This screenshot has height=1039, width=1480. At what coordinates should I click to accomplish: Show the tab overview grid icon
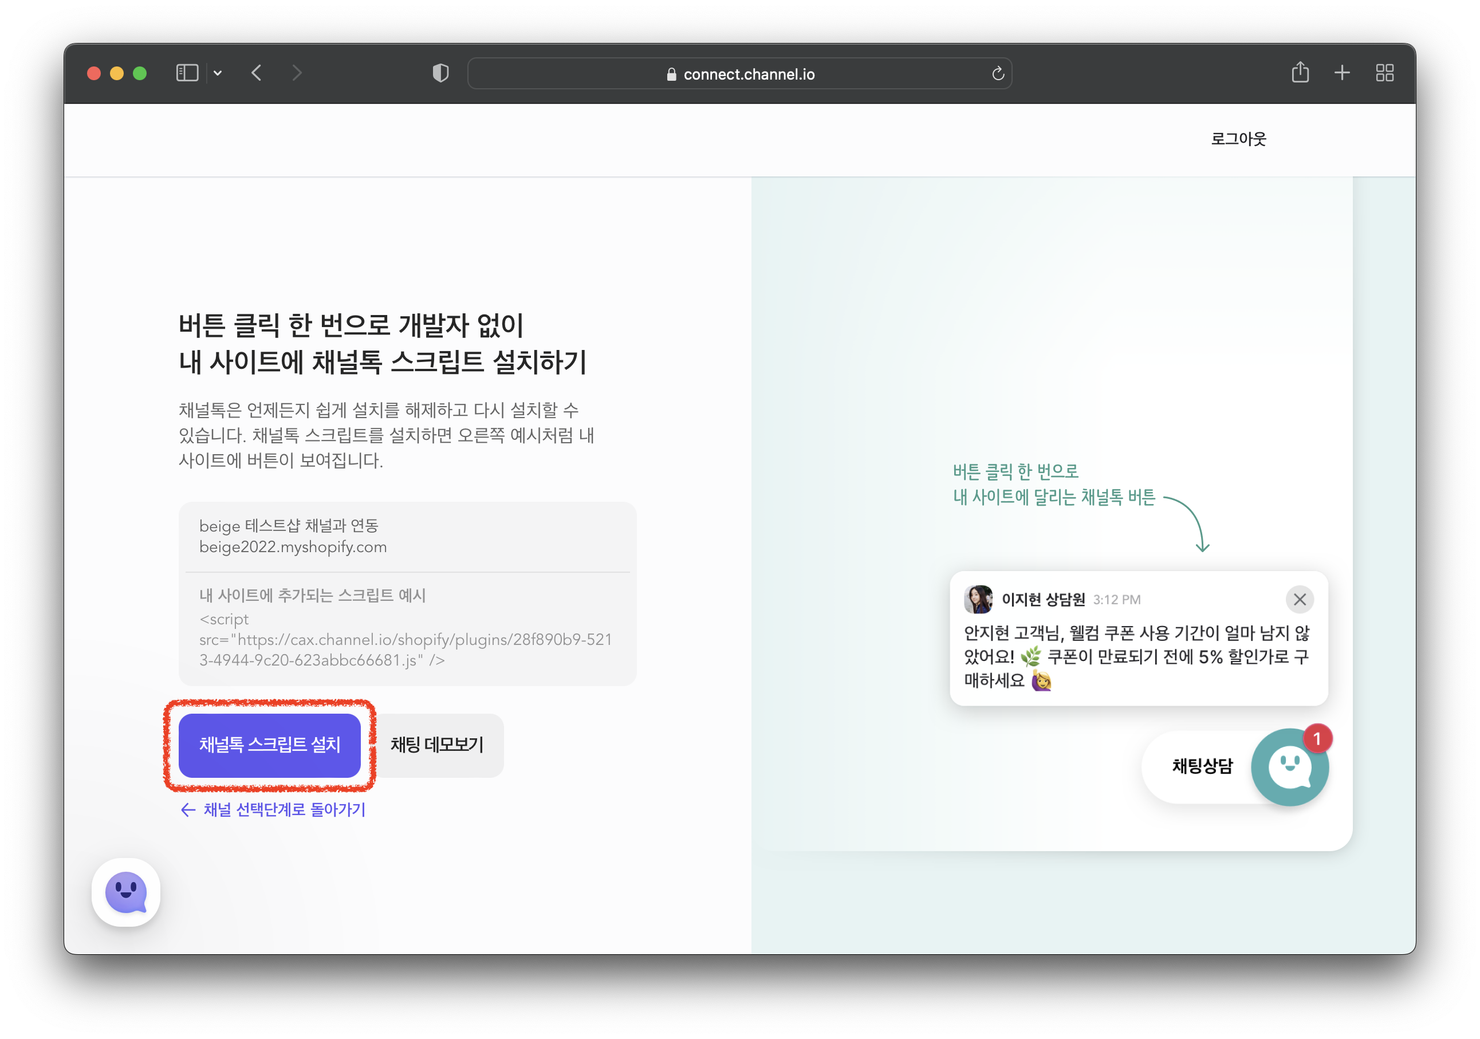[x=1384, y=73]
